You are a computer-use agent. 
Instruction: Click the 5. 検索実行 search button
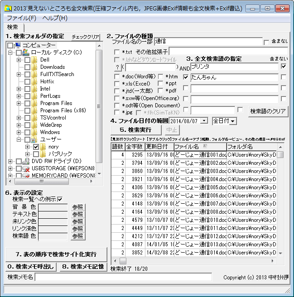pyautogui.click(x=135, y=130)
